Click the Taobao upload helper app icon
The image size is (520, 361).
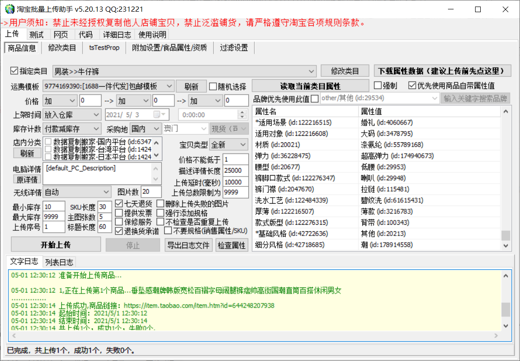[x=9, y=9]
